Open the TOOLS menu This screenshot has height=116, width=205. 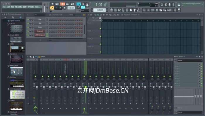(x=37, y=7)
